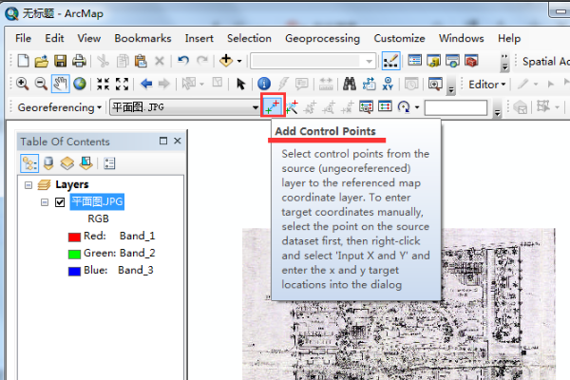Open the Catalog window
Viewport: 570px width, 380px height.
tap(433, 61)
